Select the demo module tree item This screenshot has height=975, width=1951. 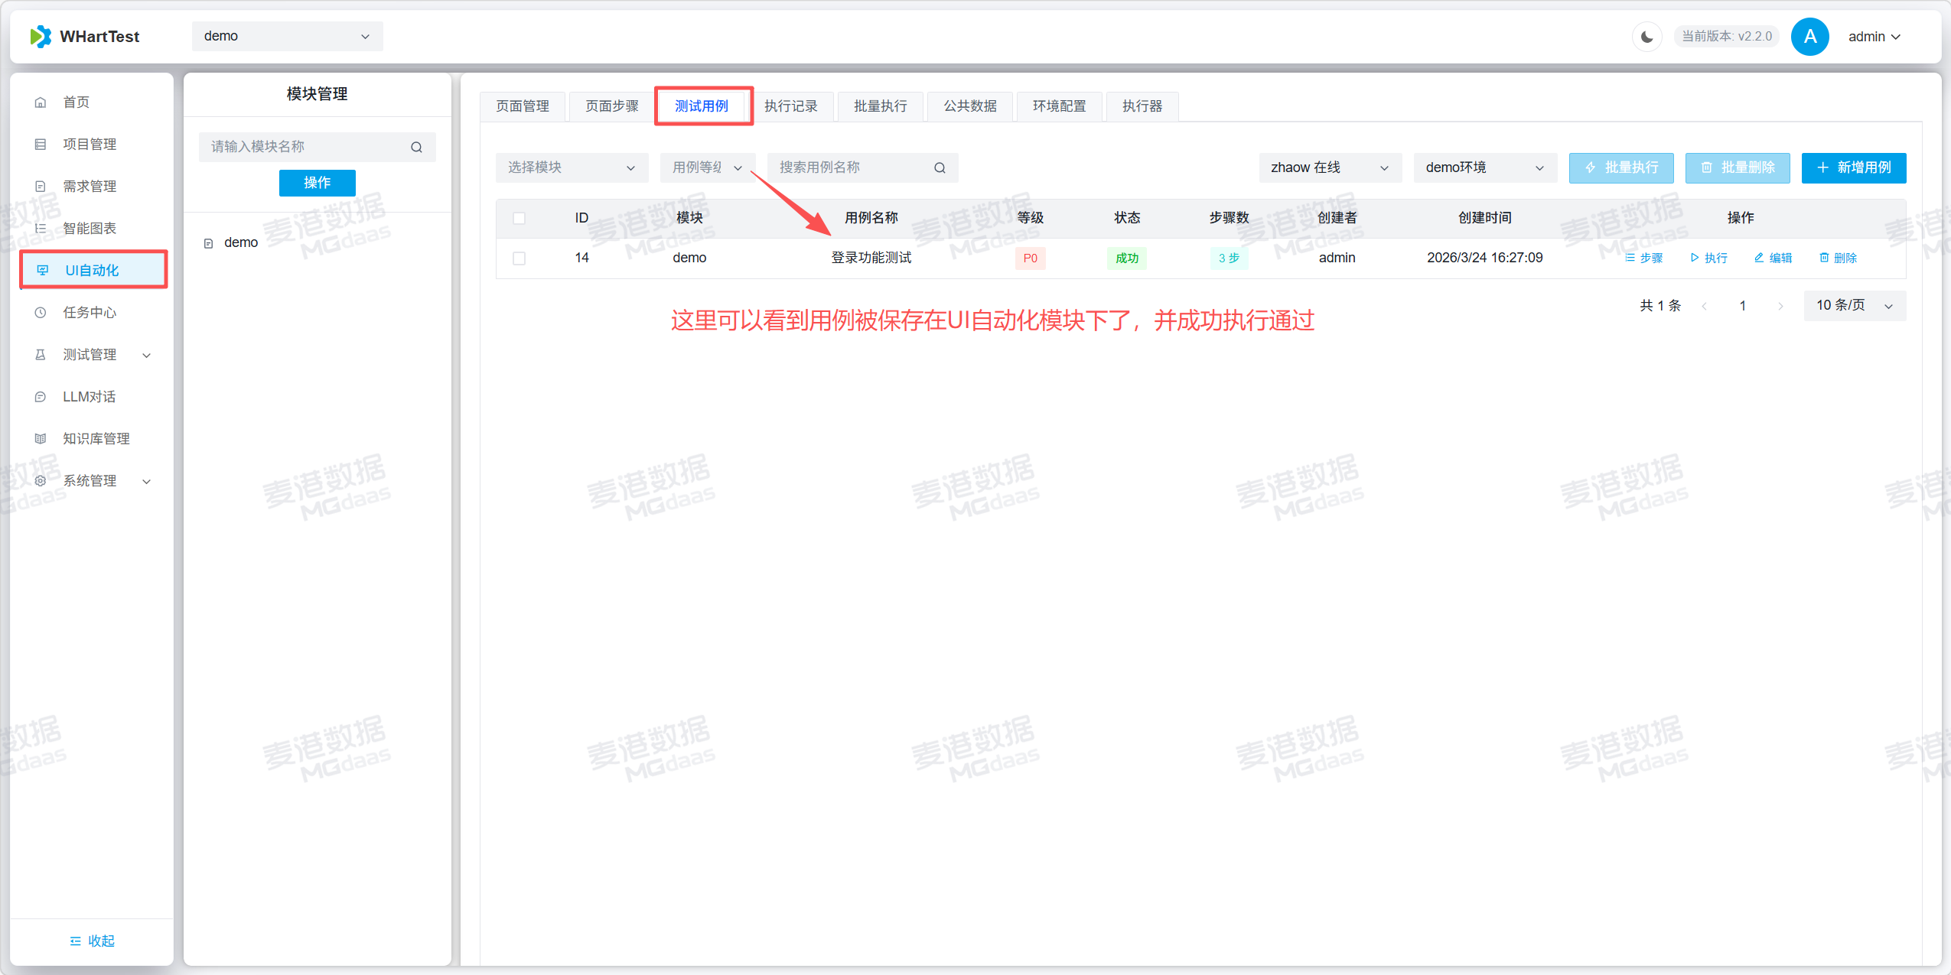[241, 242]
